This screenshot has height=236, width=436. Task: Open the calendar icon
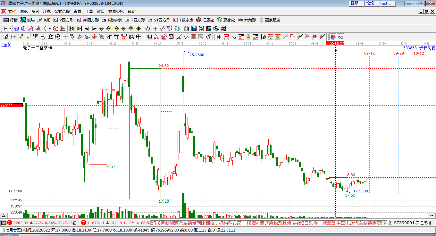click(186, 29)
